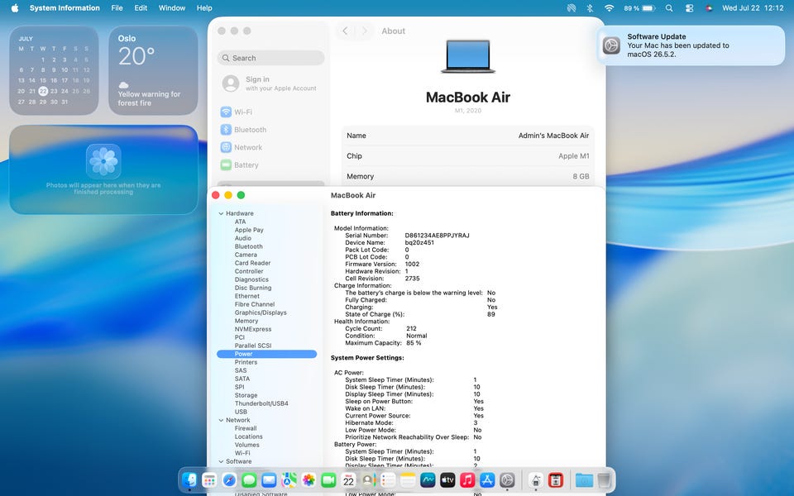Open the Apple menu
This screenshot has height=496, width=794.
(15, 8)
